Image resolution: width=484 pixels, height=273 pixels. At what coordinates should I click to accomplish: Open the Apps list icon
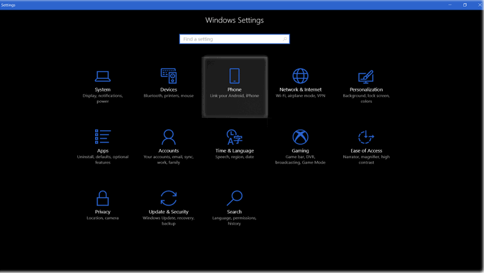point(102,137)
